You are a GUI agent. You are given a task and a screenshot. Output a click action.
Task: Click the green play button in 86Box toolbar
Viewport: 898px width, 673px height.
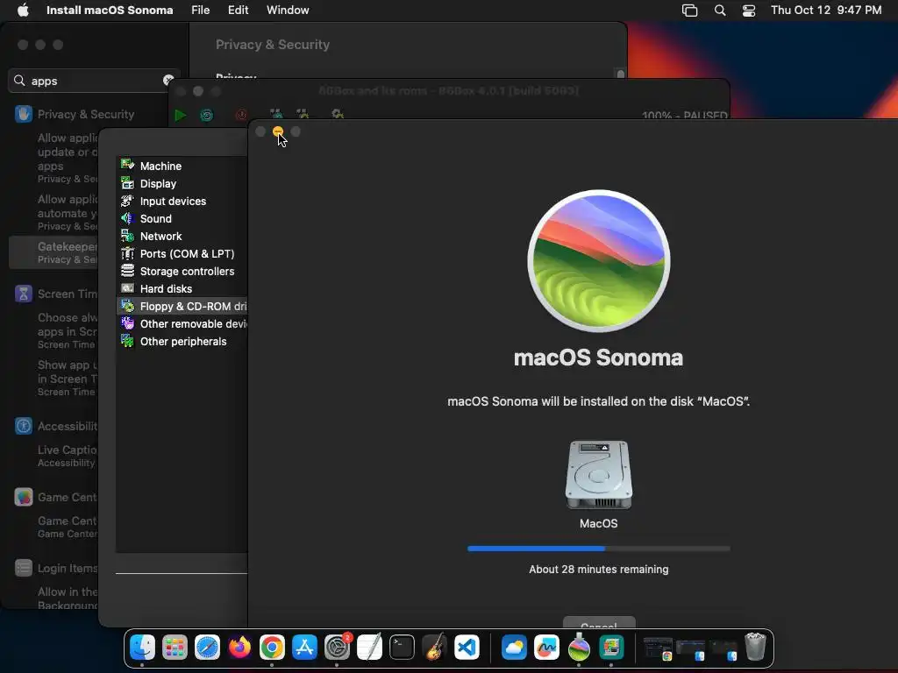point(180,115)
